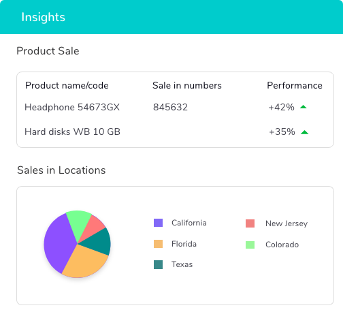Click the 845632 sales figure
The image size is (343, 327).
(x=170, y=107)
